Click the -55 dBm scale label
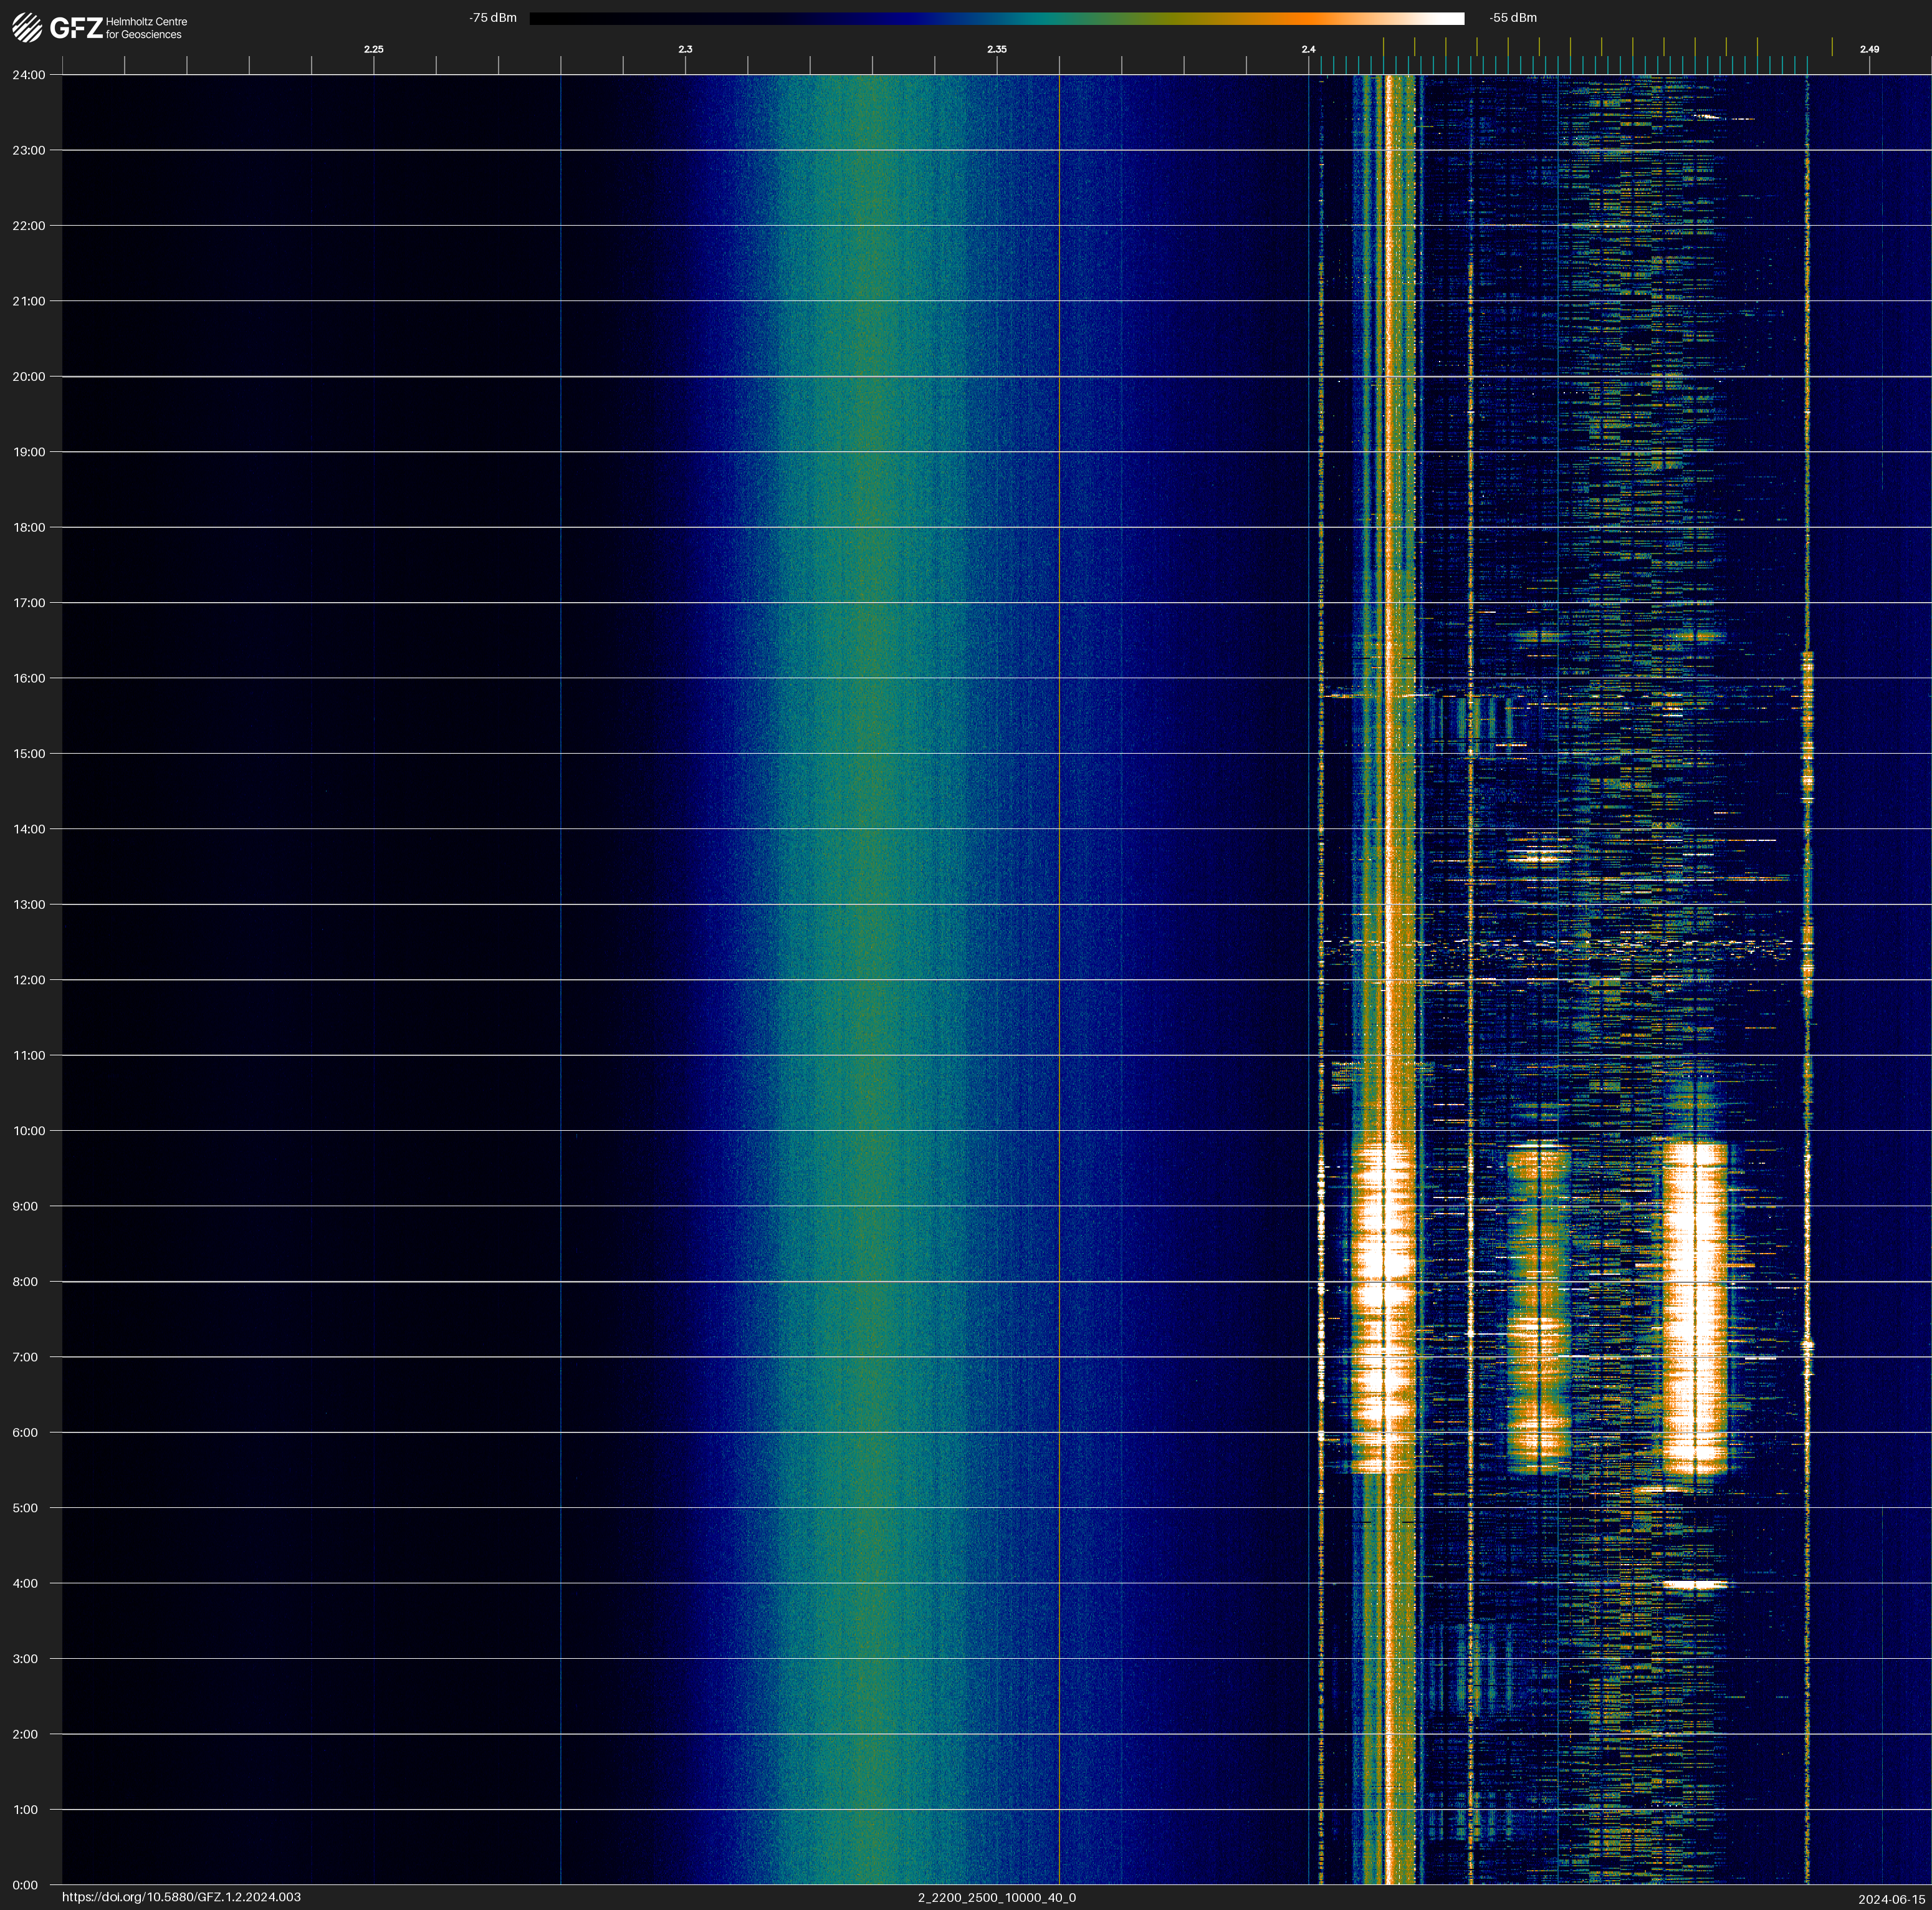This screenshot has width=1932, height=1910. [1513, 18]
